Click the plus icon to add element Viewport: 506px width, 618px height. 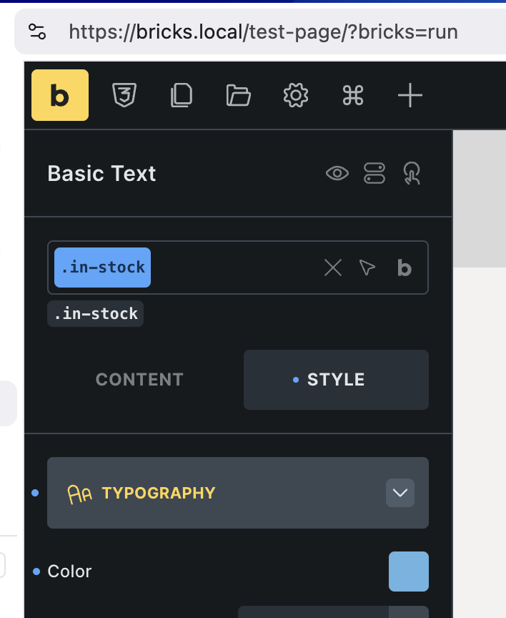[x=410, y=95]
